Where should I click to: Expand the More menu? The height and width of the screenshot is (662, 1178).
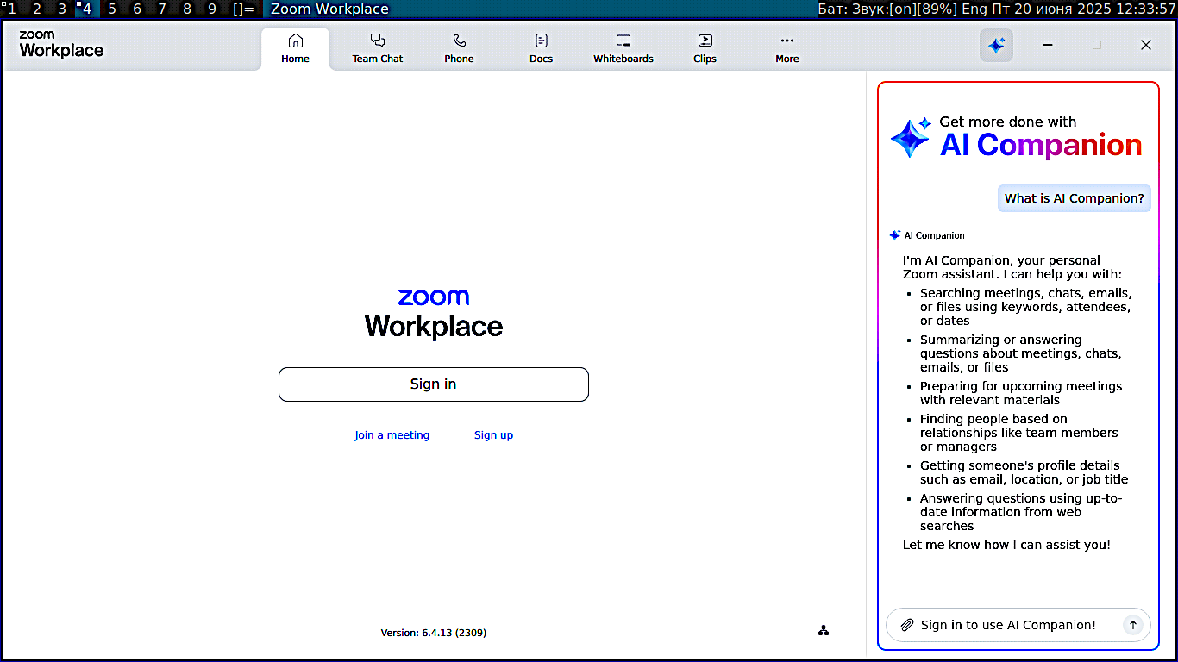(x=786, y=49)
